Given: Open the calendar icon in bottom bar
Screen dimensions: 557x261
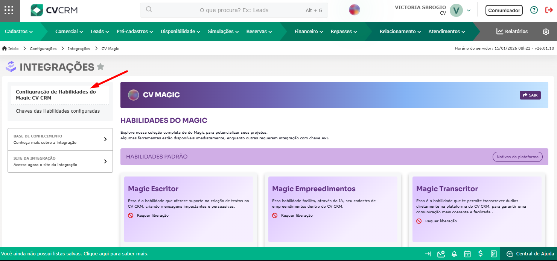Looking at the screenshot, I should click(467, 254).
